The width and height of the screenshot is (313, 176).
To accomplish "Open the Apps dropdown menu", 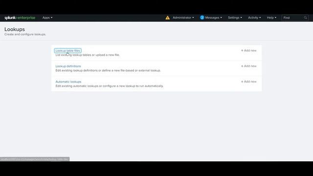I will click(47, 18).
